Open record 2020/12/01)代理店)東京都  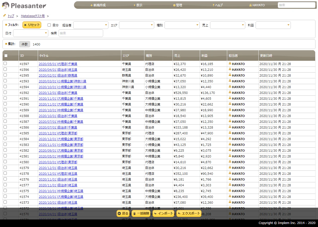(58, 133)
